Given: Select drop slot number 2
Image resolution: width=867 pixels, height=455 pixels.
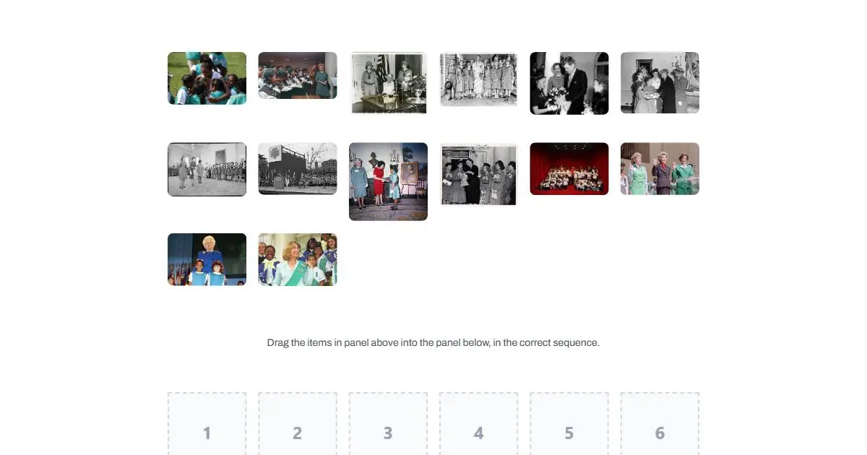Looking at the screenshot, I should pos(298,426).
